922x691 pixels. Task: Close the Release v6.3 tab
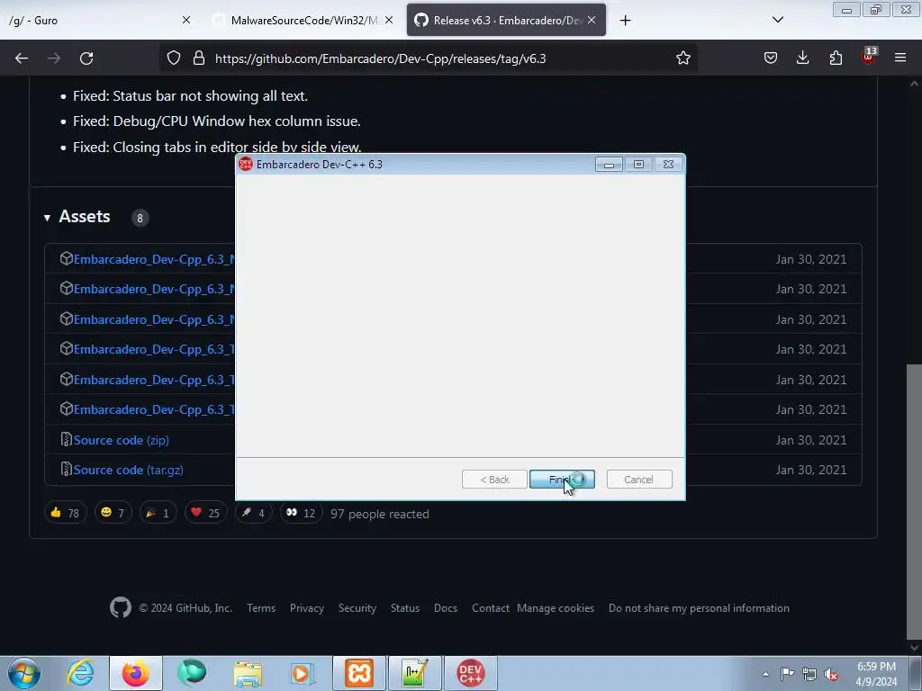pos(592,21)
